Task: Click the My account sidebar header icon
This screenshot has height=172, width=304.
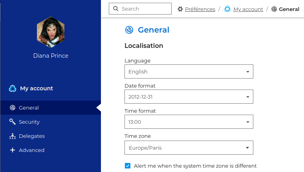Action: (13, 88)
